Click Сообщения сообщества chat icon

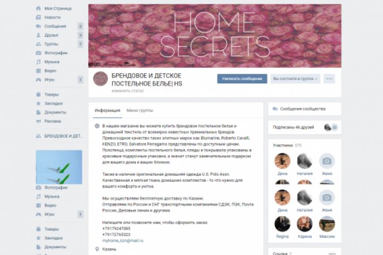pos(276,109)
